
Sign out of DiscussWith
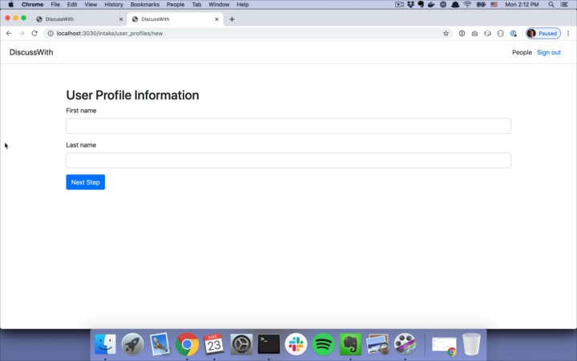(549, 52)
